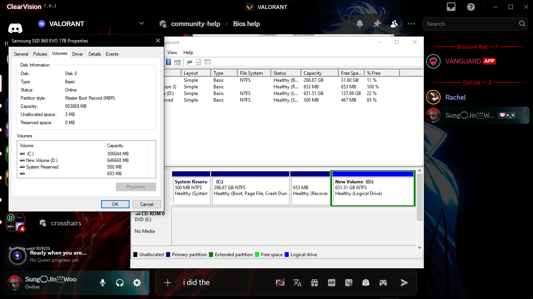Switch to the Driver tab
The width and height of the screenshot is (533, 299).
click(78, 54)
